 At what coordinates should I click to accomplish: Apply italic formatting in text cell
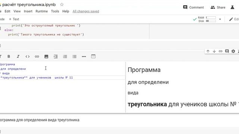click(x=18, y=57)
